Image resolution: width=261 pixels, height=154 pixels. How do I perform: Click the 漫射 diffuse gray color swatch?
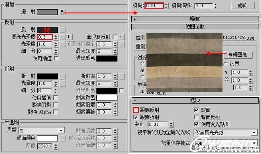click(x=47, y=12)
